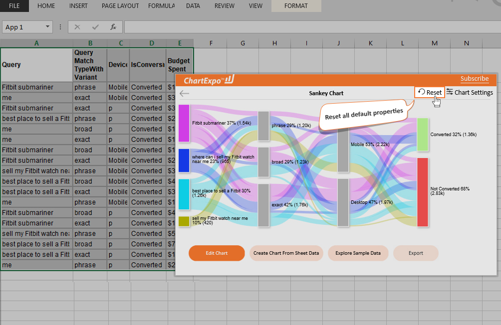Click Explore Sample Data button

[x=358, y=253]
